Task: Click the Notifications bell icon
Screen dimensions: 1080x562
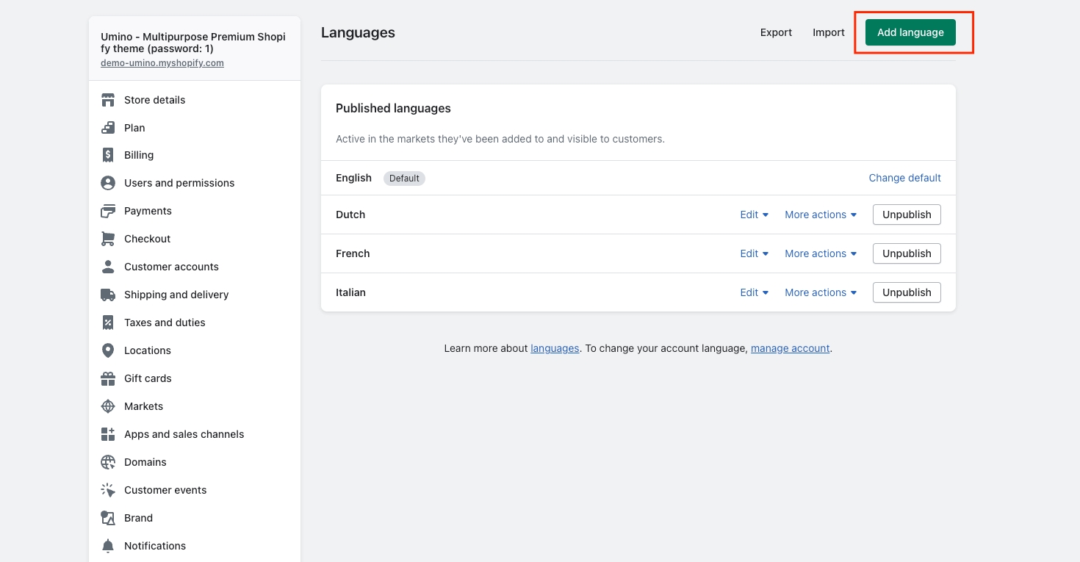Action: (x=108, y=546)
